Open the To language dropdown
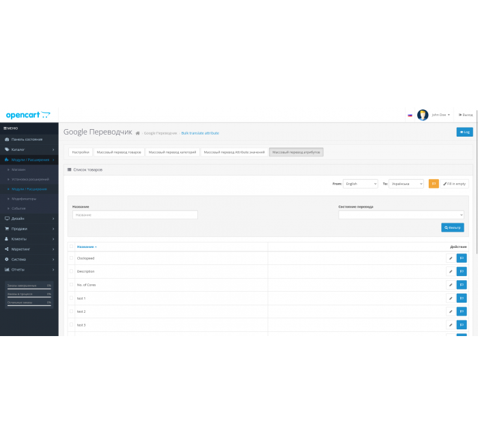This screenshot has width=478, height=444. (x=406, y=184)
